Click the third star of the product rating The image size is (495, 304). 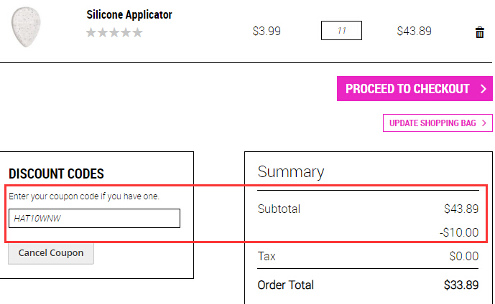tap(114, 32)
